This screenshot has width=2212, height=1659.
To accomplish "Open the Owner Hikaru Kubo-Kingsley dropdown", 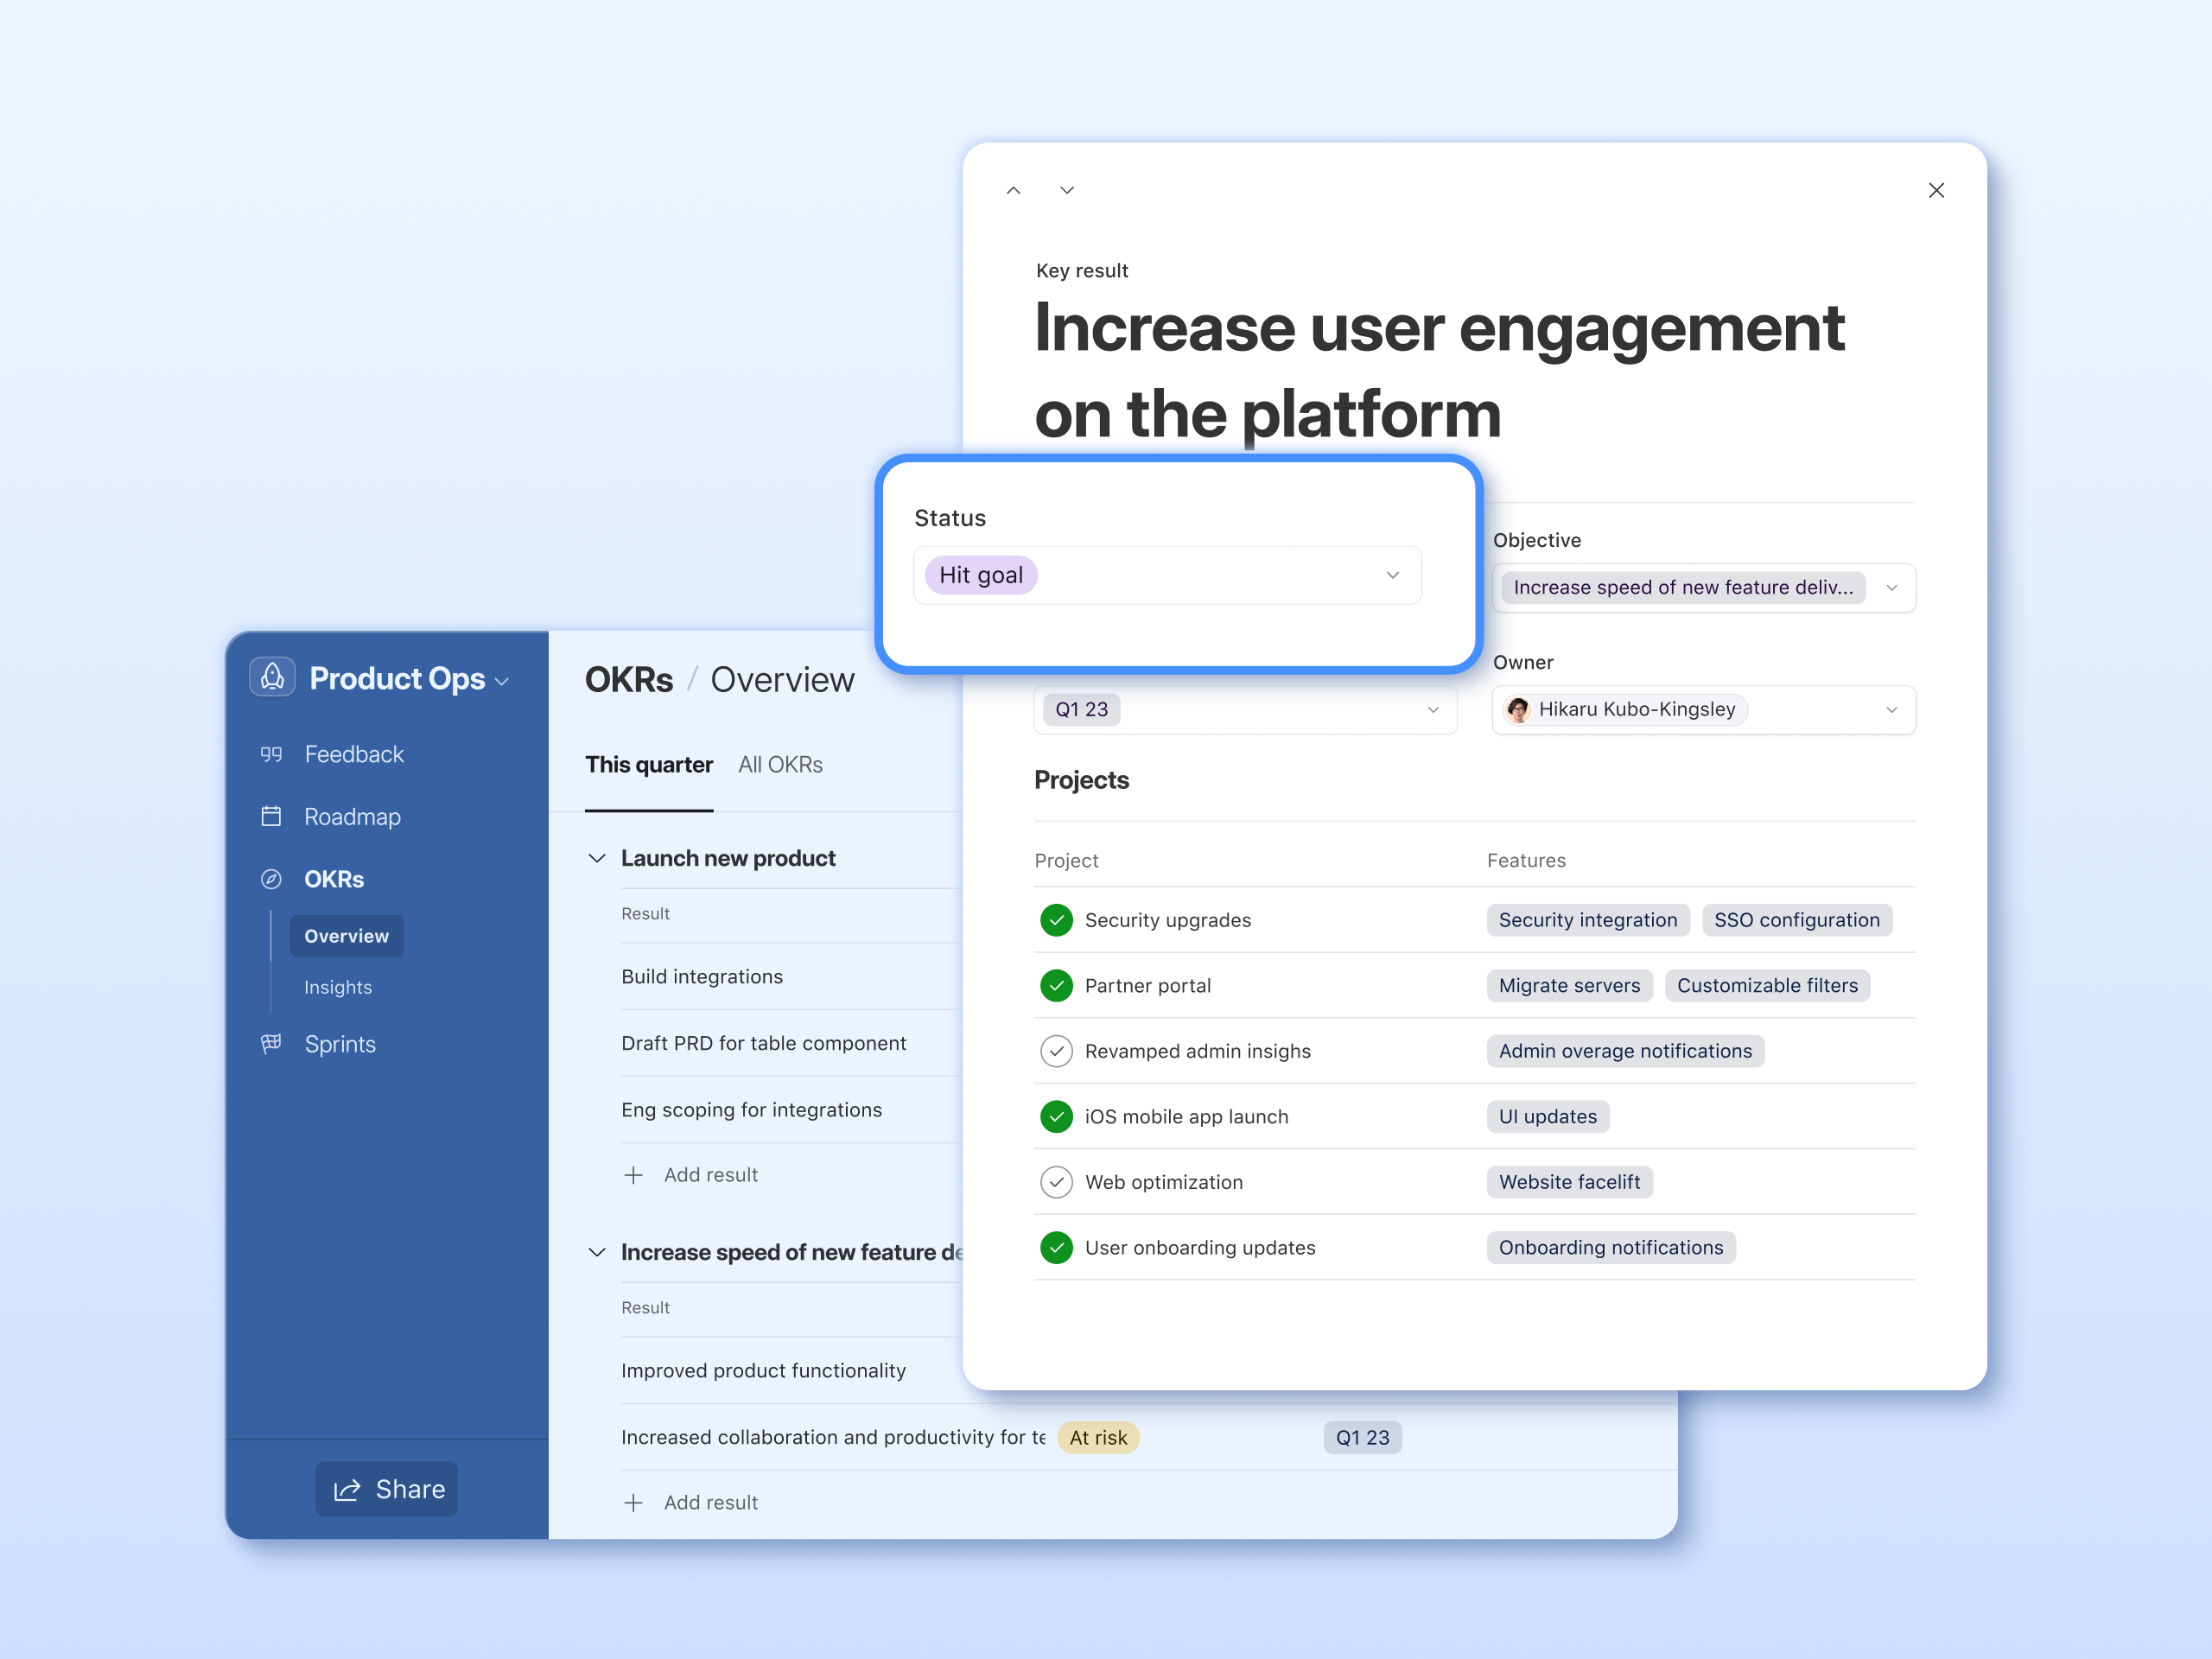I will tap(1891, 710).
